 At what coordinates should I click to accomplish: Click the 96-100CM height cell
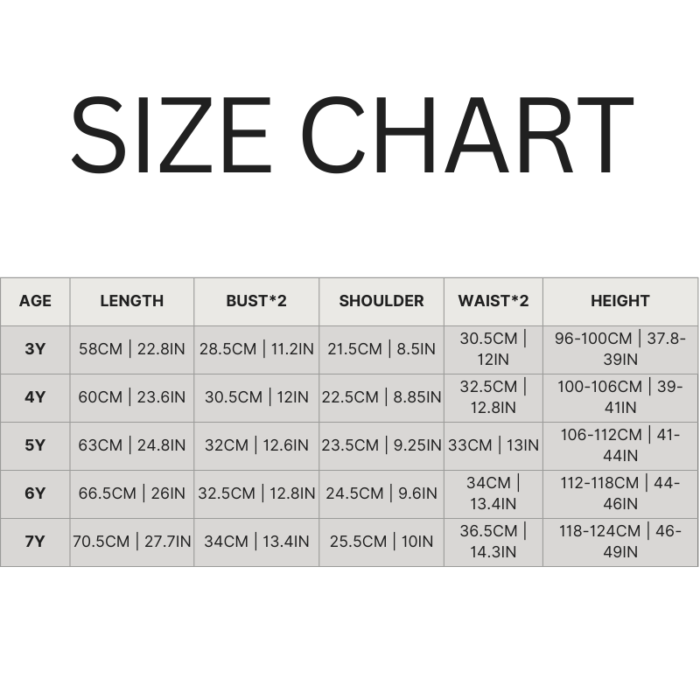click(x=619, y=349)
